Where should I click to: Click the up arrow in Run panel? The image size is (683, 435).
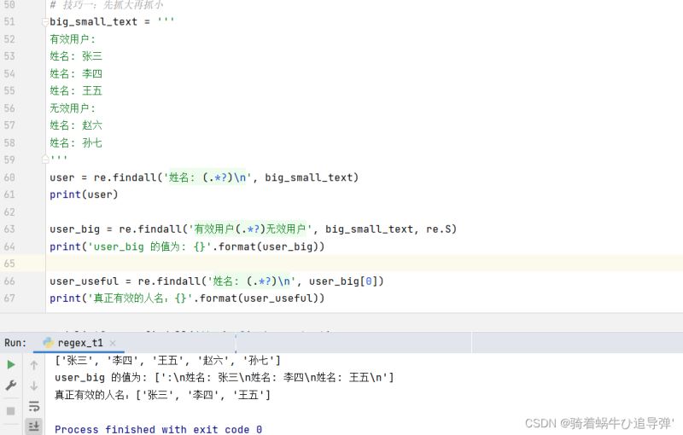pos(34,365)
